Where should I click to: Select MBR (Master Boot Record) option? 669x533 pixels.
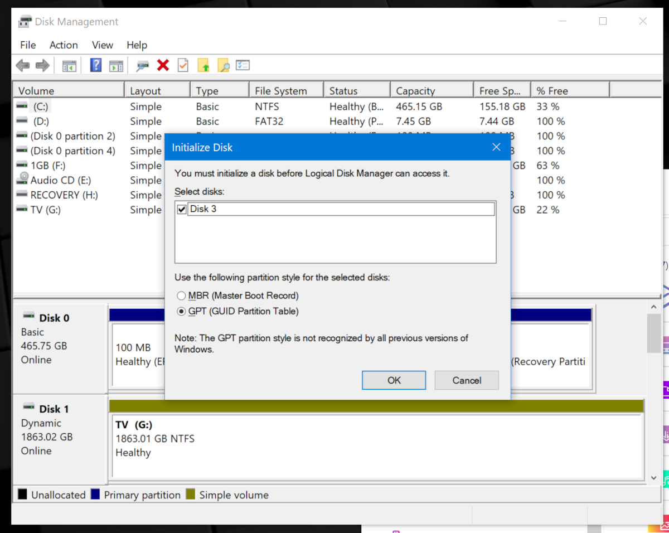point(181,295)
